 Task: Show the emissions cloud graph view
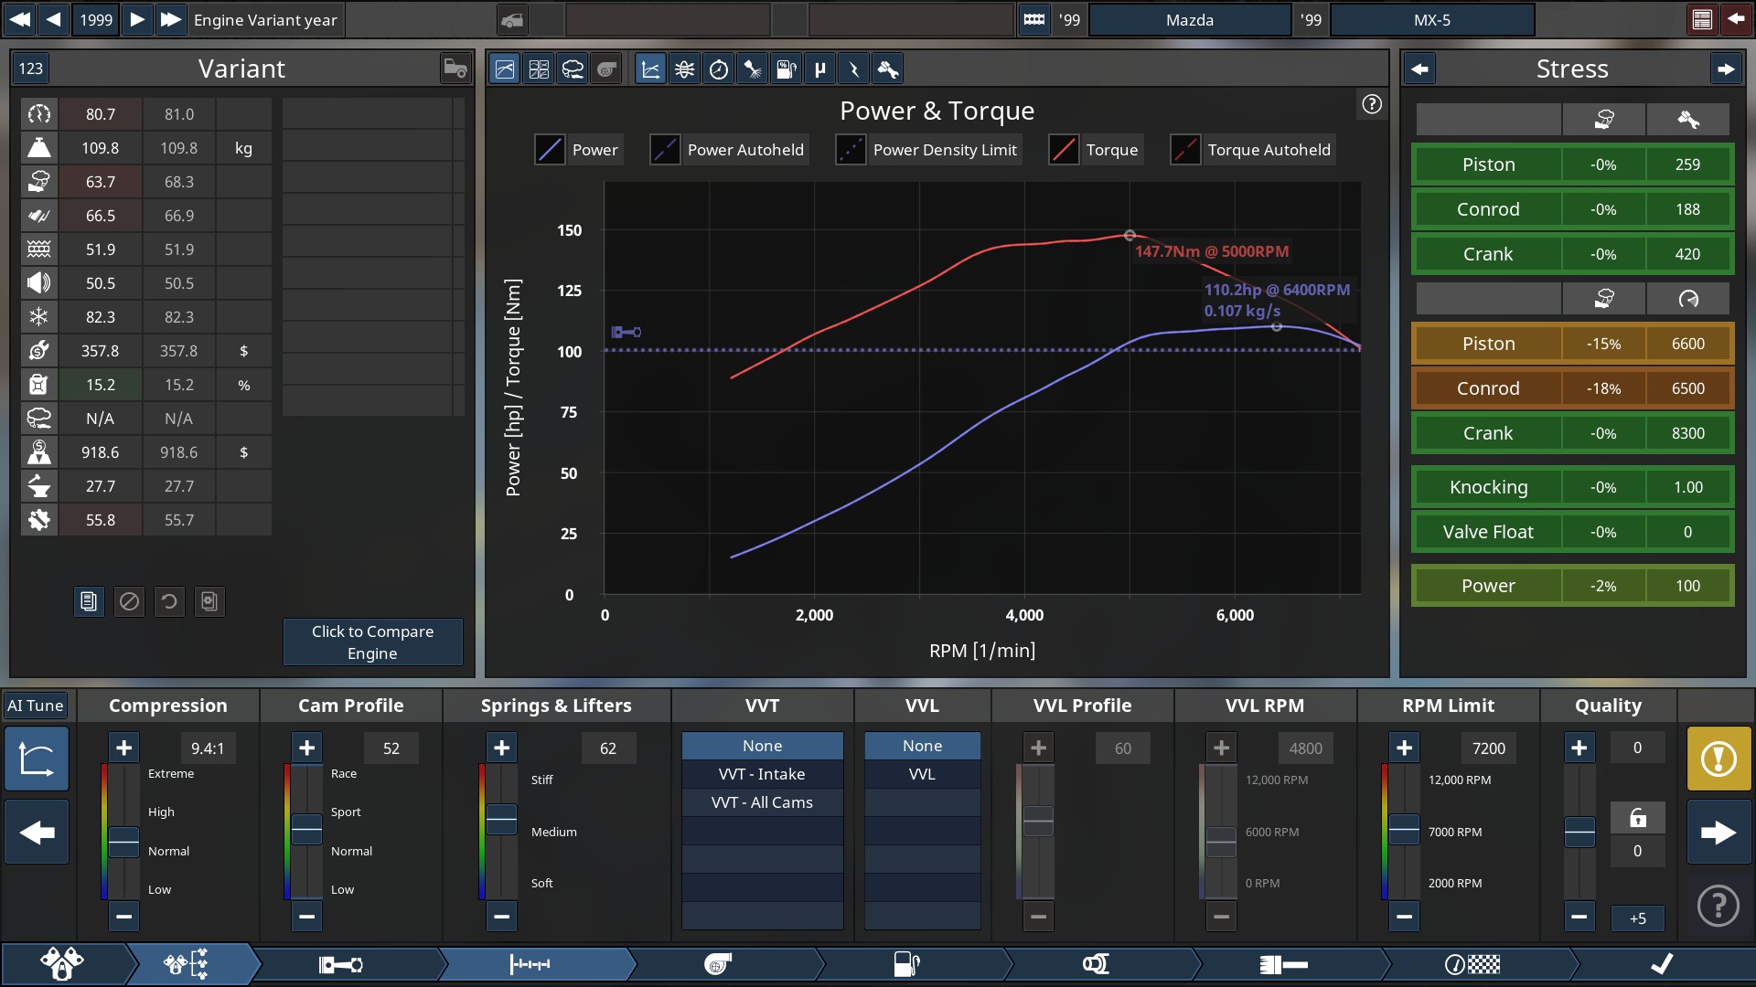pos(573,69)
